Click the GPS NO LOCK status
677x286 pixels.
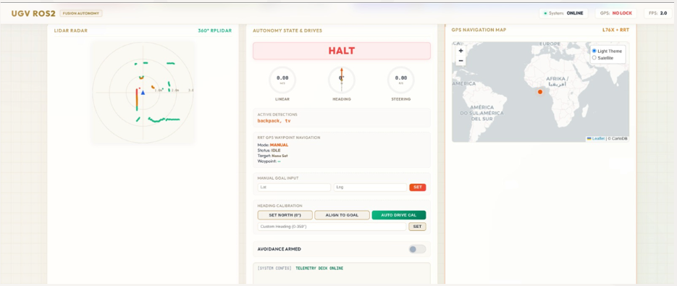[615, 13]
